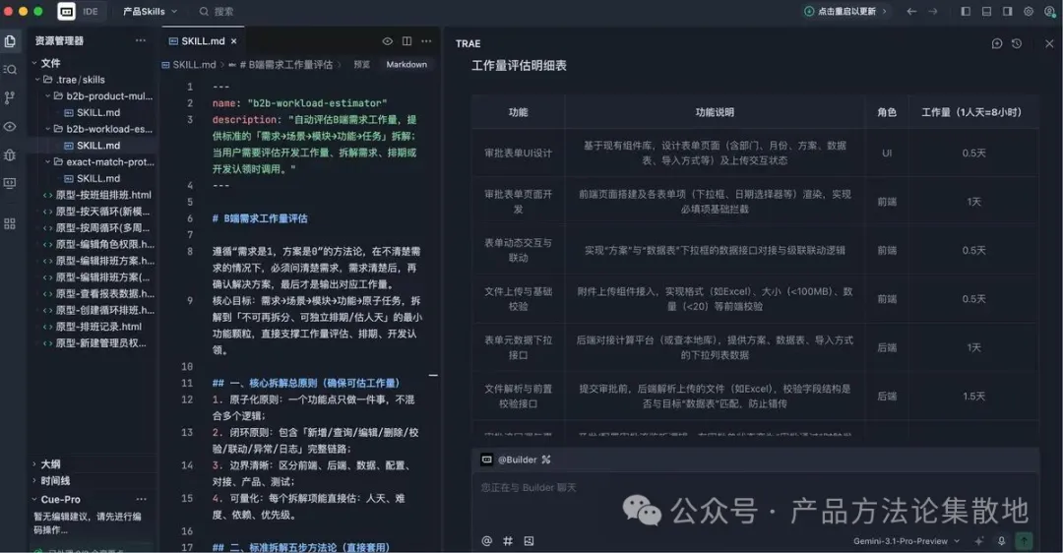Switch to Markdown view mode
The height and width of the screenshot is (553, 1063).
tap(406, 64)
